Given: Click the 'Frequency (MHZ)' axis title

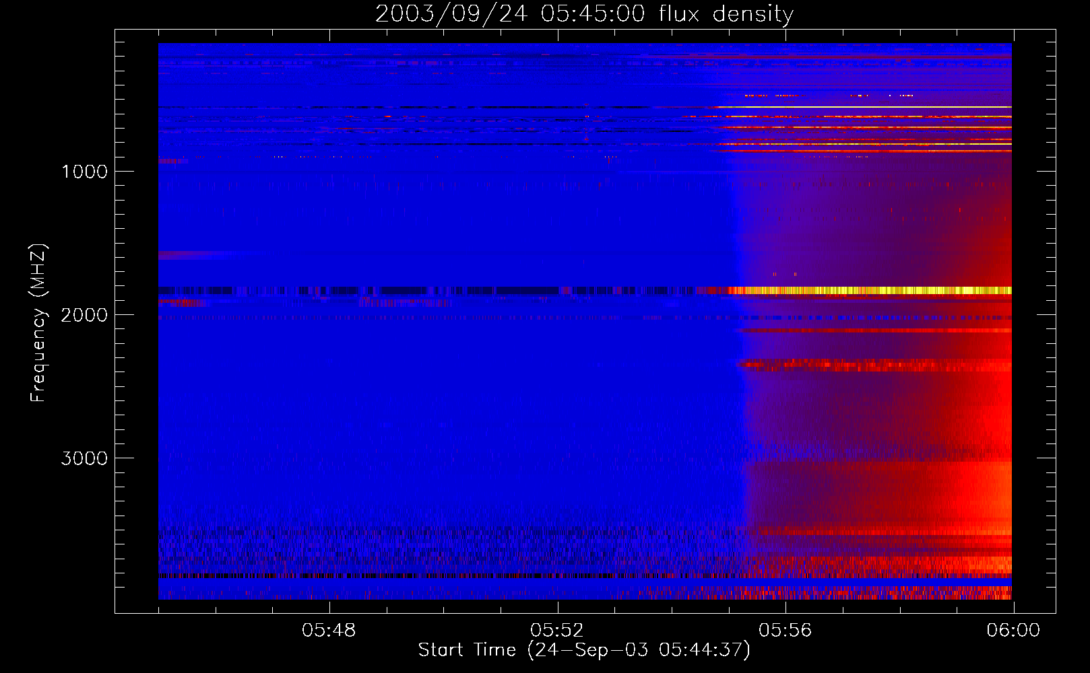Looking at the screenshot, I should 38,322.
